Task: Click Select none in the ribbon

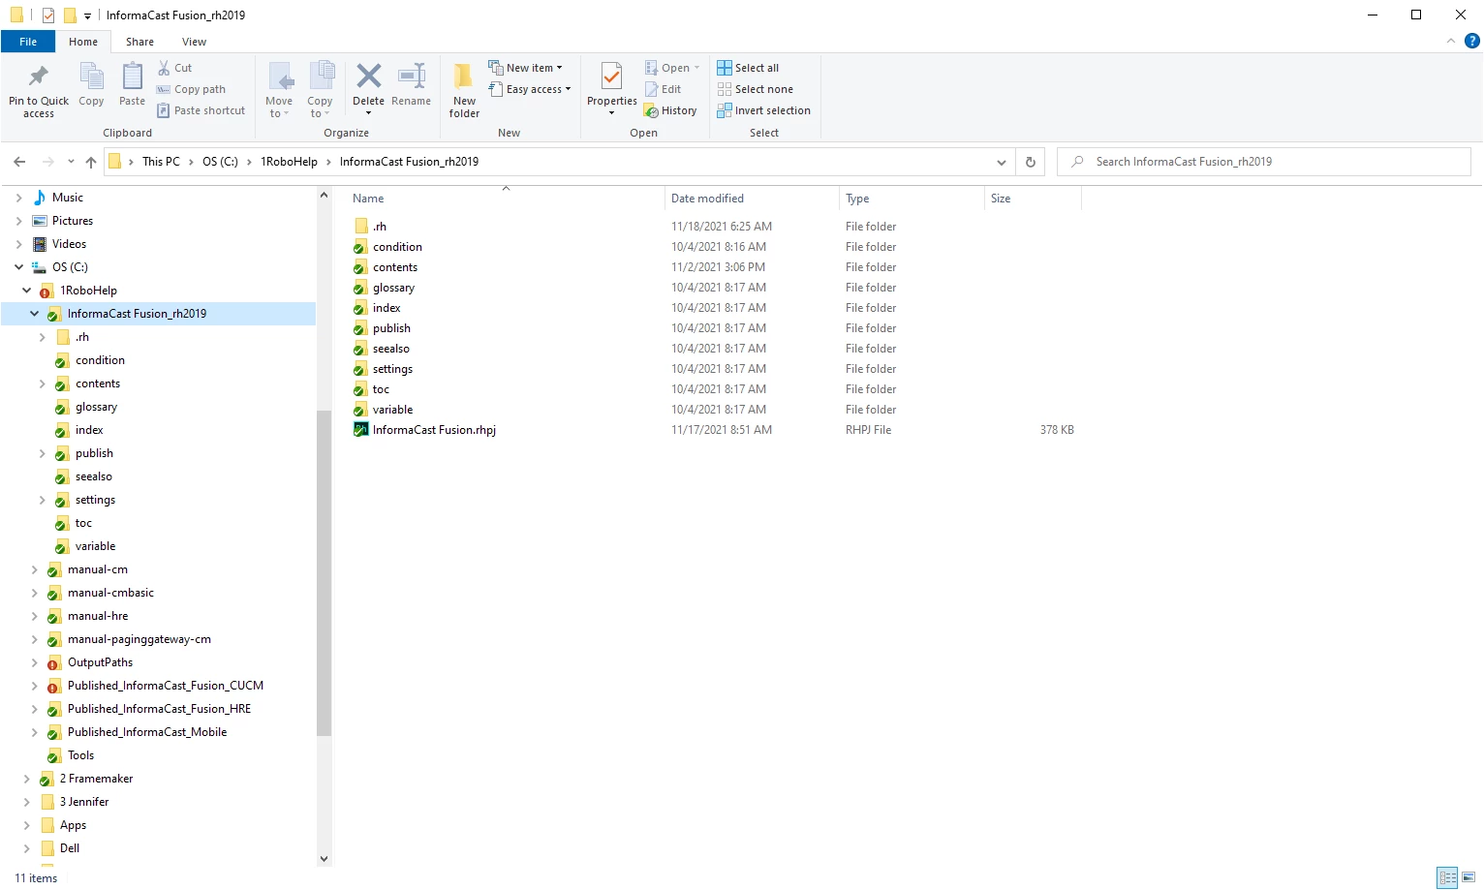Action: [x=755, y=89]
